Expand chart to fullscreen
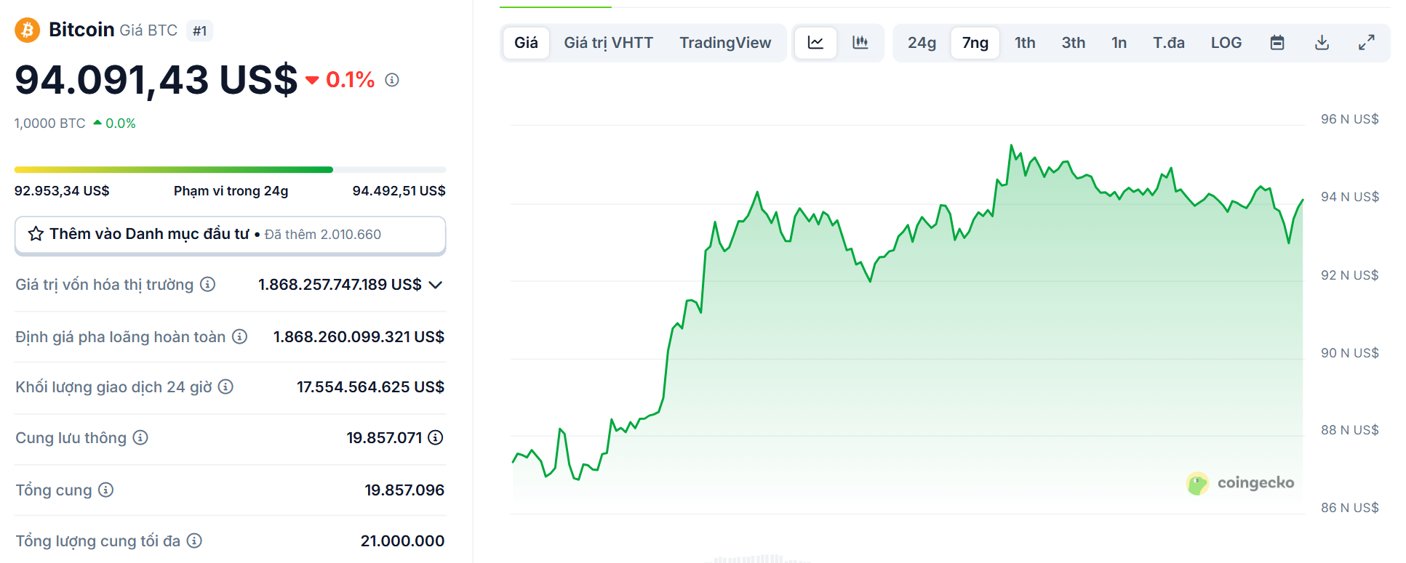Screen dimensions: 1406x563 coord(1367,43)
